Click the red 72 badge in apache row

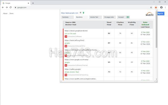coord(66,56)
